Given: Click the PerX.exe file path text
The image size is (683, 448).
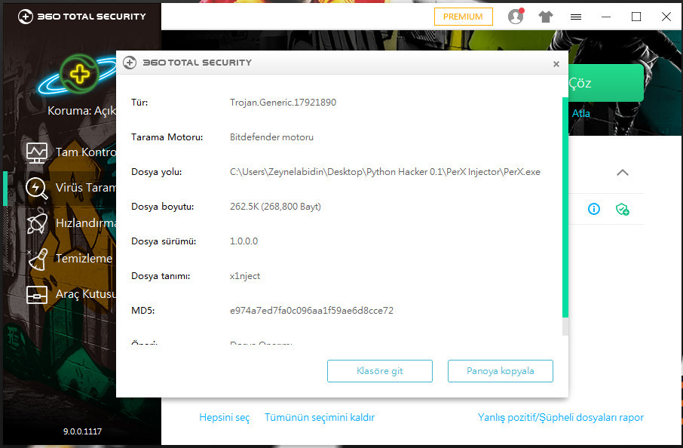Looking at the screenshot, I should 385,172.
